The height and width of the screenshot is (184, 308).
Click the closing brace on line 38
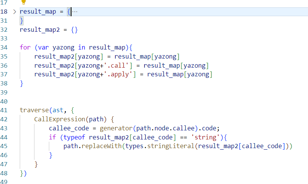(22, 83)
